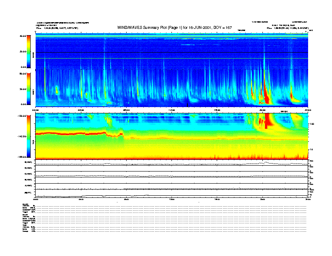Click the yellow-green blob near 02:00 in RAD1
This screenshot has width=332, height=256.
tap(57, 90)
